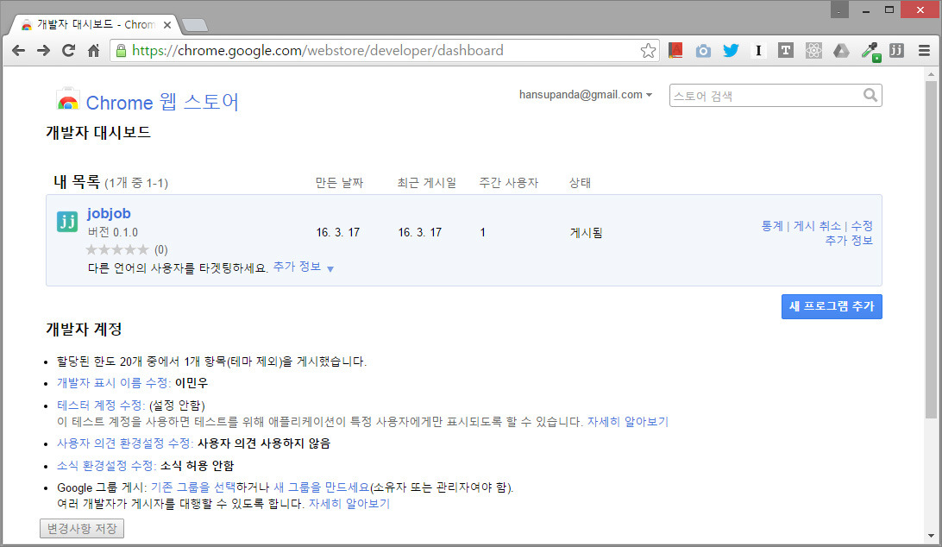The height and width of the screenshot is (547, 942).
Task: Click the URL address bar
Action: tap(385, 51)
